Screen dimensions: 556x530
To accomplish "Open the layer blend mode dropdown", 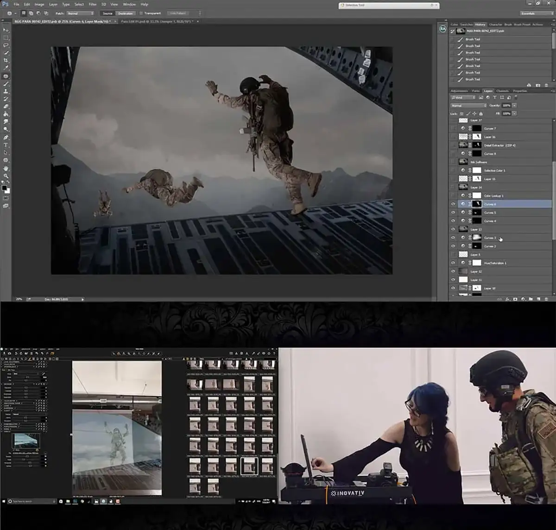I will 468,106.
